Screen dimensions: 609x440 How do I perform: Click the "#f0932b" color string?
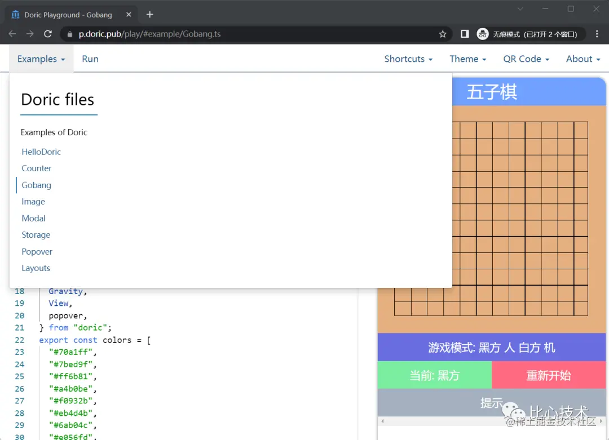tap(70, 401)
